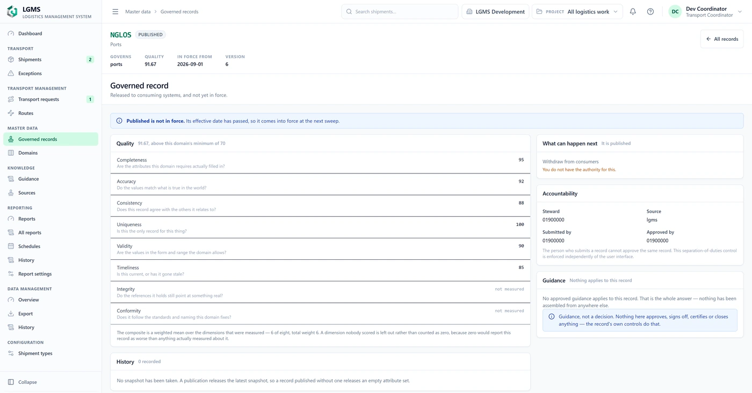Click the building icon in LGMS Development
This screenshot has height=393, width=752.
469,12
